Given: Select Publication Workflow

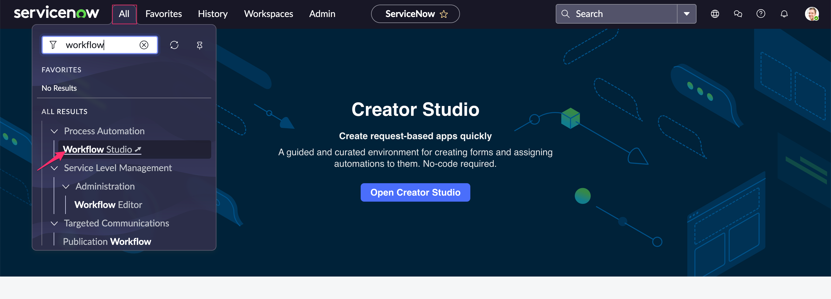Looking at the screenshot, I should [107, 241].
